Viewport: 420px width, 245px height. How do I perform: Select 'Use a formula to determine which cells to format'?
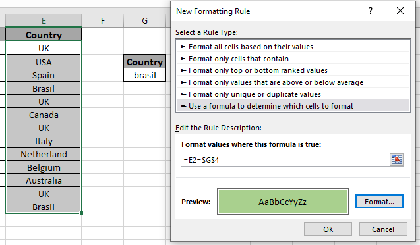click(293, 106)
